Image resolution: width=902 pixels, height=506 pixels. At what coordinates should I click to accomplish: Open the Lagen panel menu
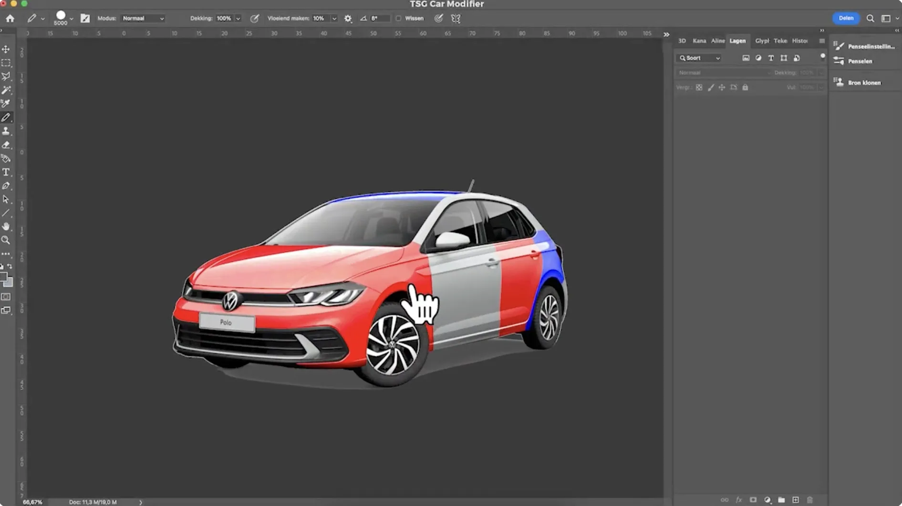822,41
